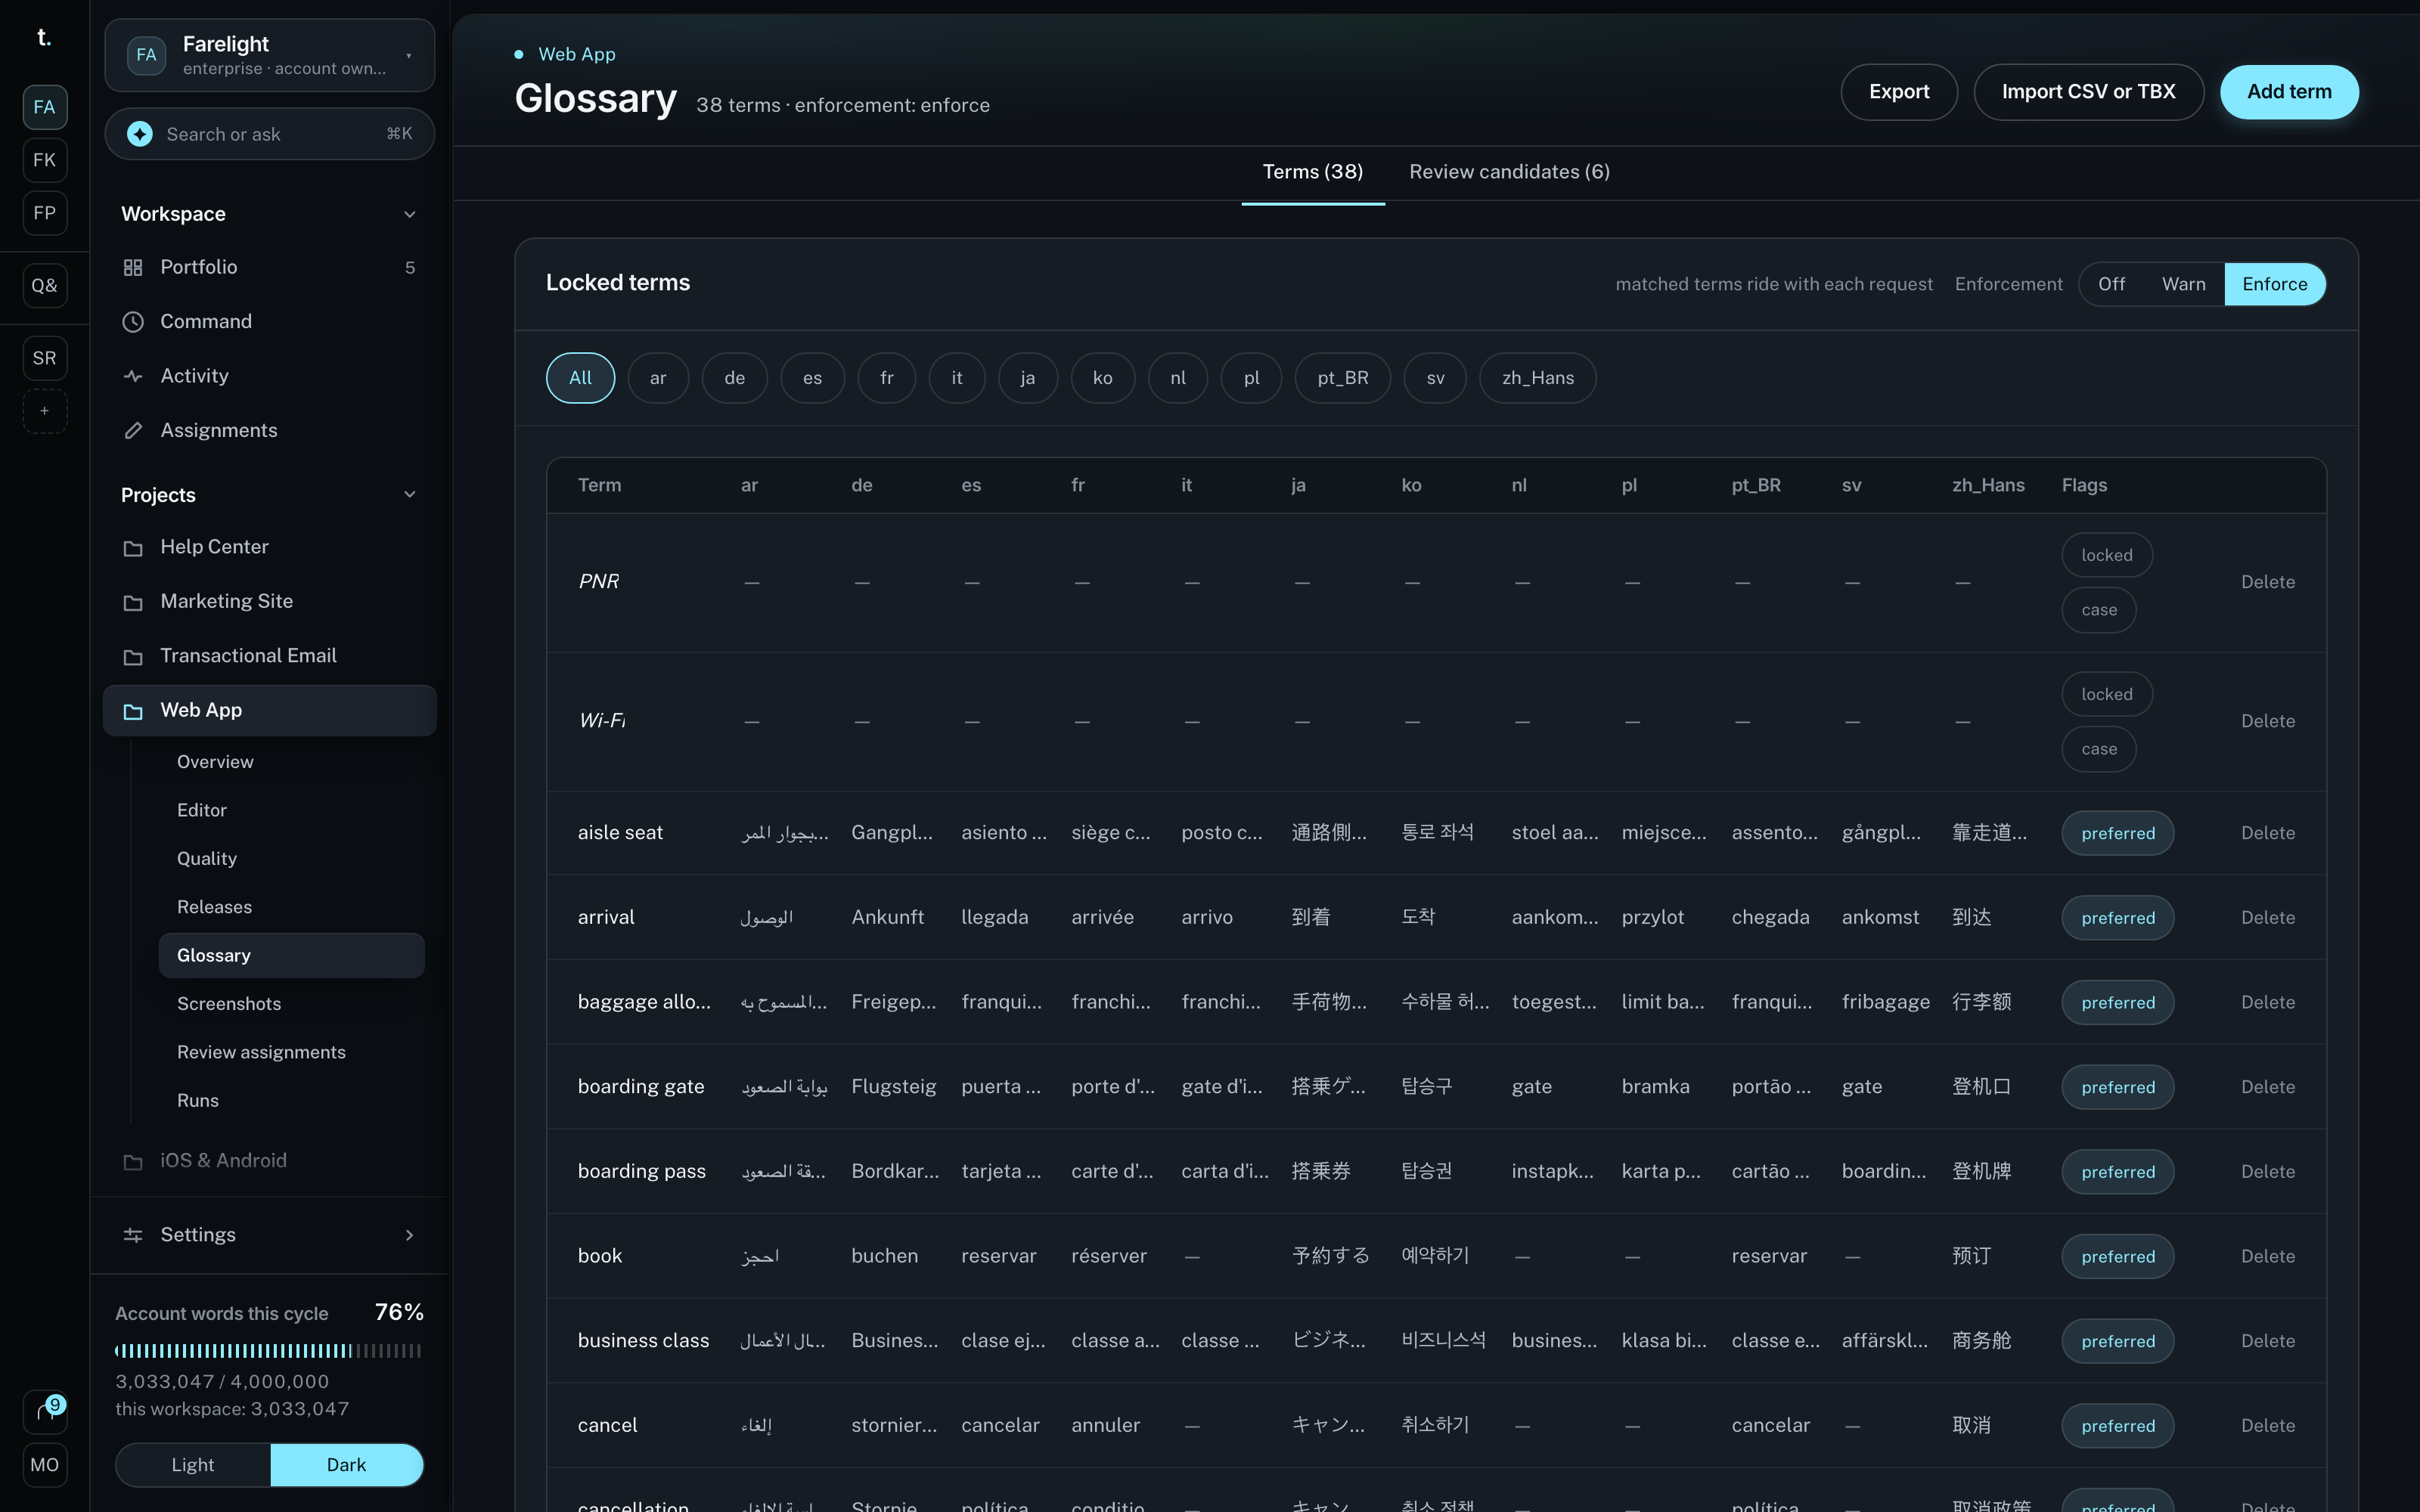Open the Q& workspace avatar
This screenshot has height=1512, width=2420.
click(45, 286)
